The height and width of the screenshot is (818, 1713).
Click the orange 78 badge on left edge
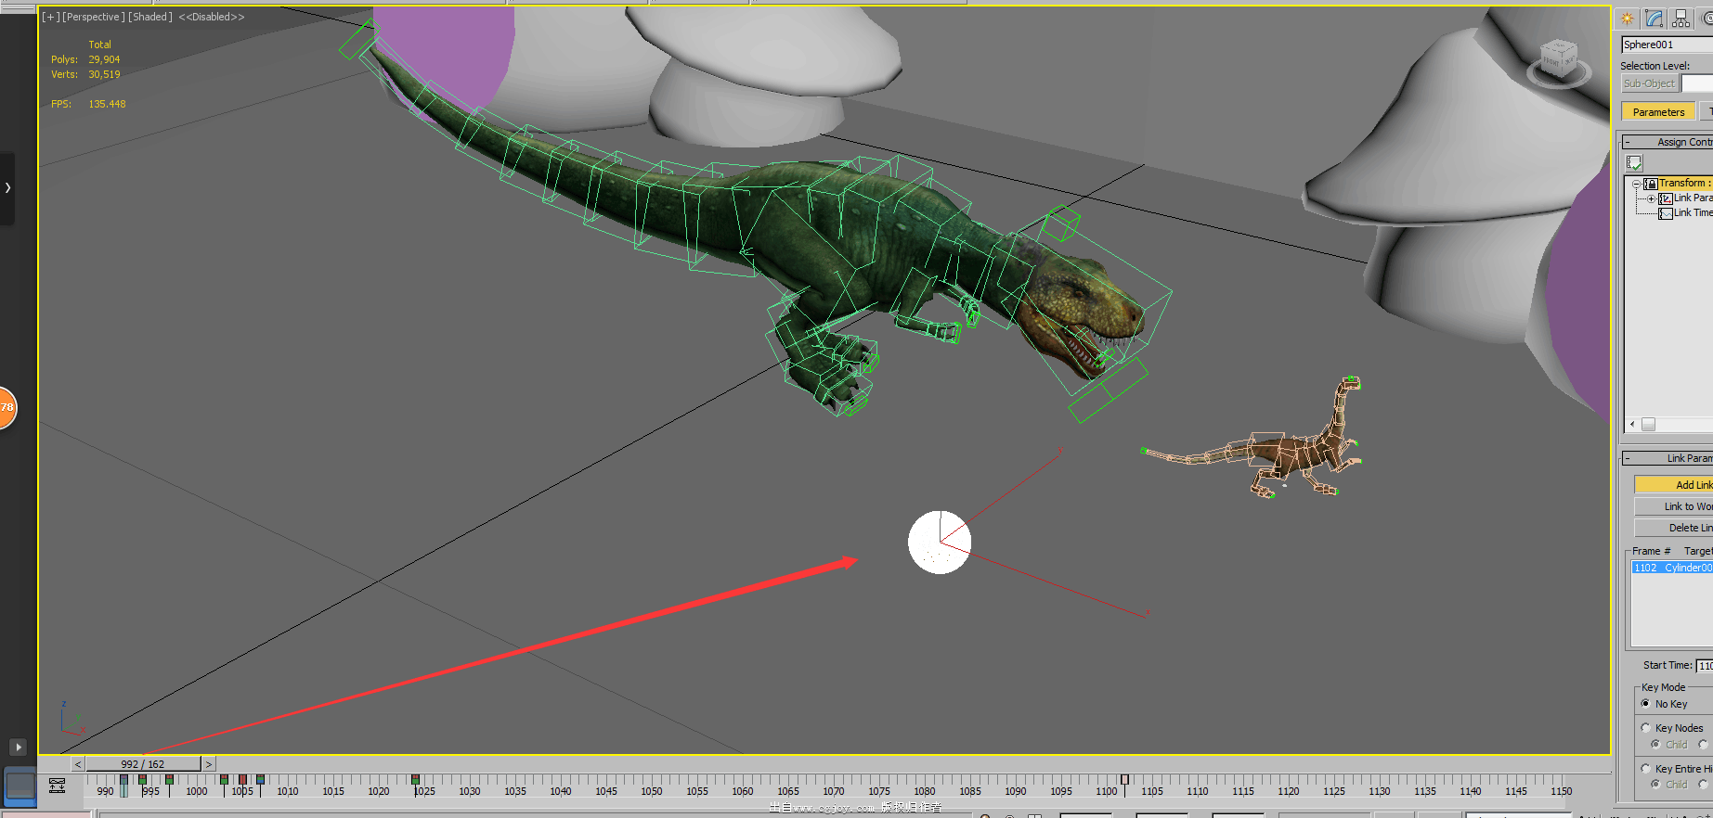pyautogui.click(x=6, y=407)
